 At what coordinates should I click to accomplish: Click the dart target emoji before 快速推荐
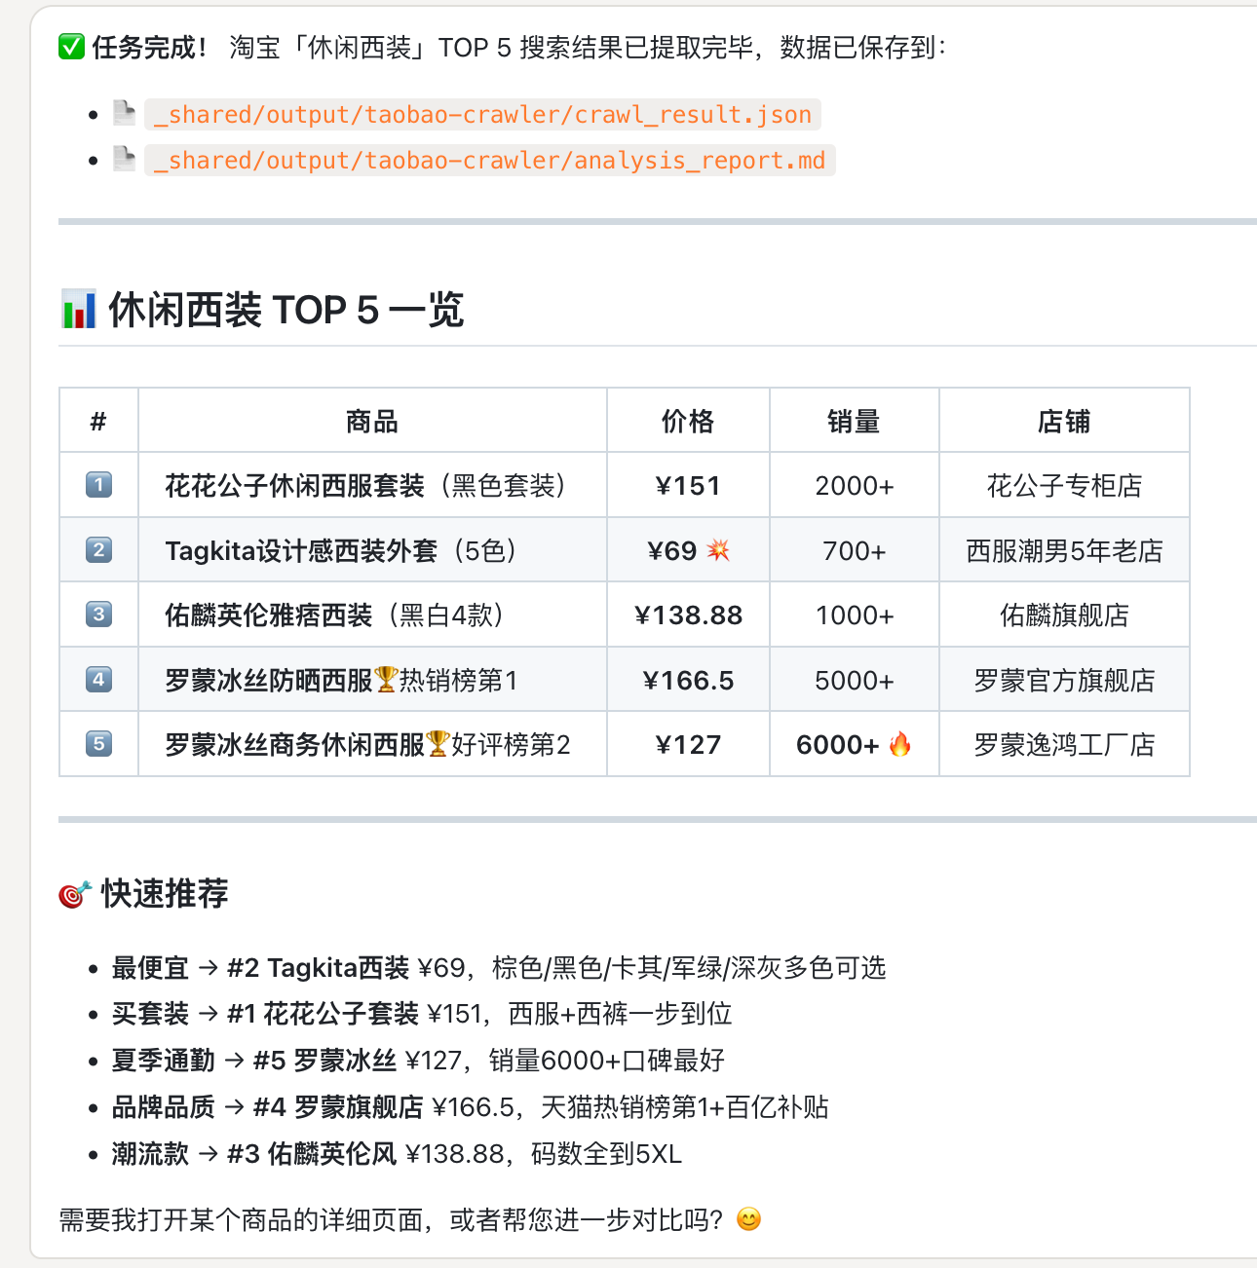[75, 893]
